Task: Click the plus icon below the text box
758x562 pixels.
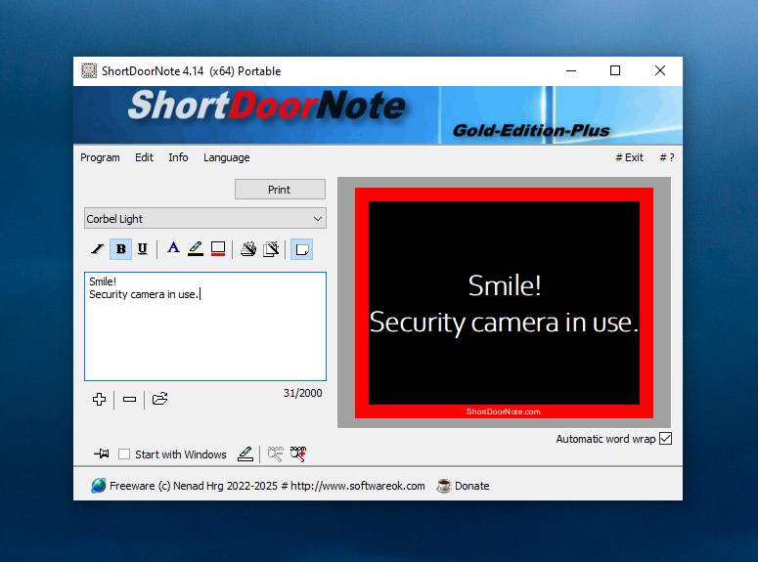Action: point(99,399)
